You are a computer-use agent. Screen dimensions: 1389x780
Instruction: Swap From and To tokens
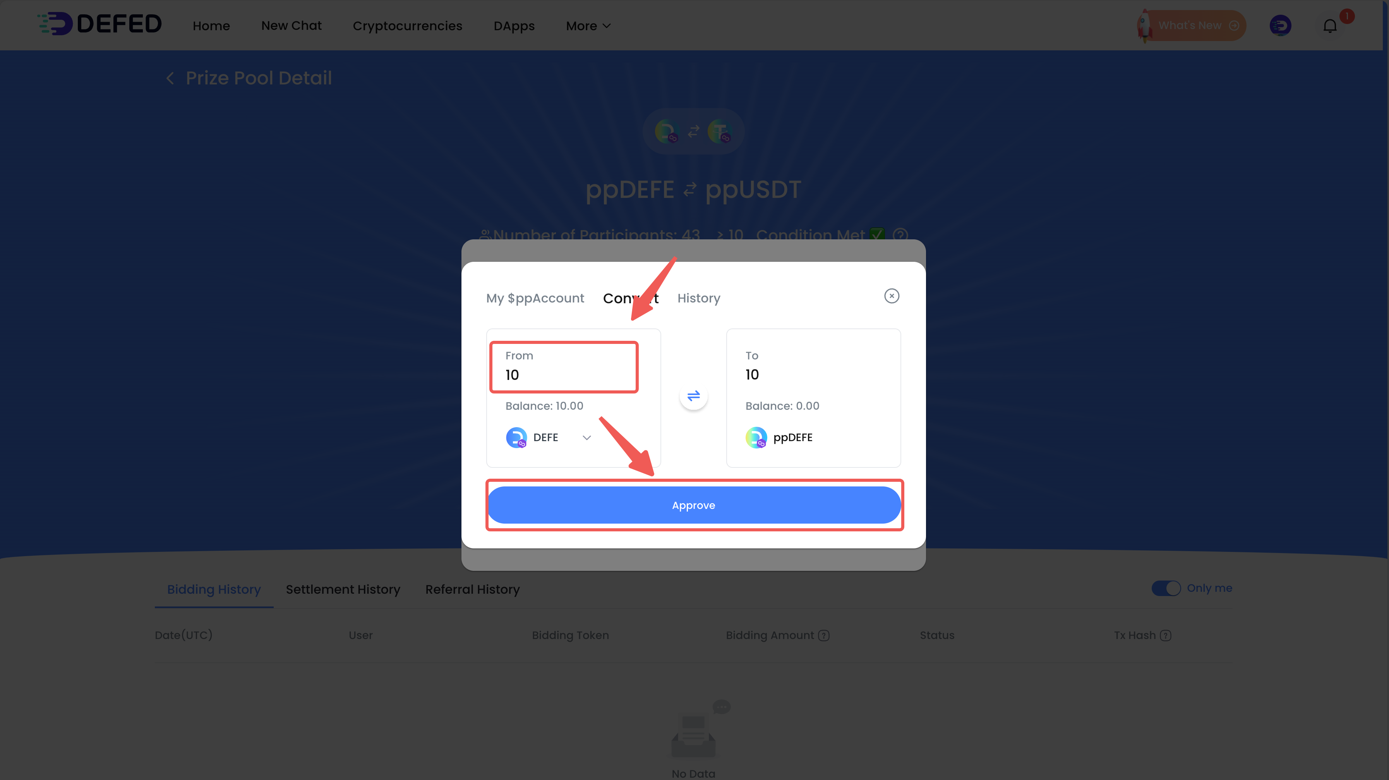[x=693, y=396]
